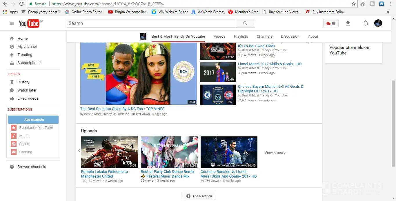Click the View 4 more link
Viewport: 396px width, 201px height.
(x=275, y=153)
